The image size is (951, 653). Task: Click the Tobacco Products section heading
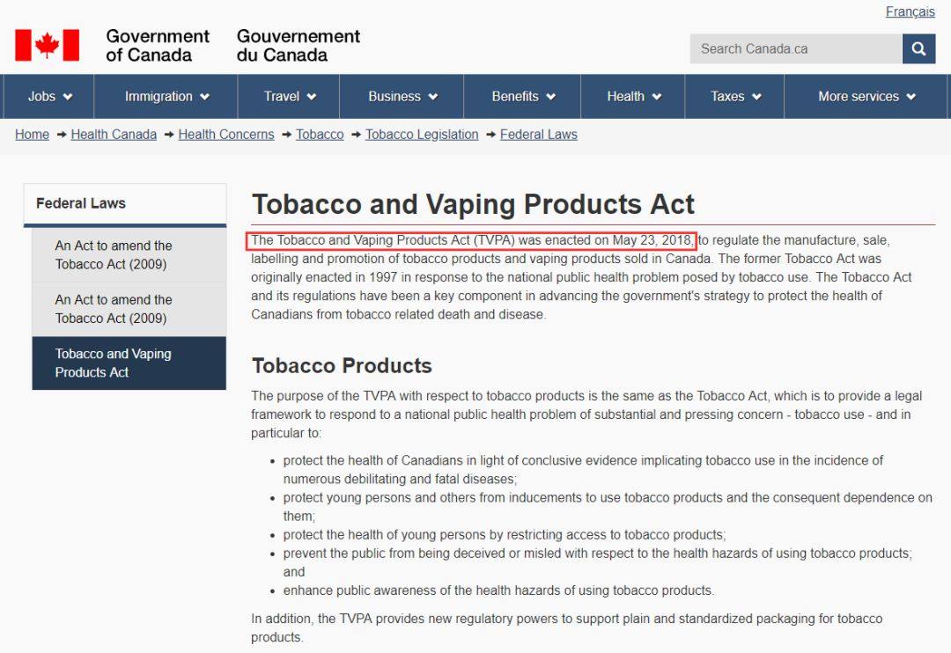[x=342, y=365]
